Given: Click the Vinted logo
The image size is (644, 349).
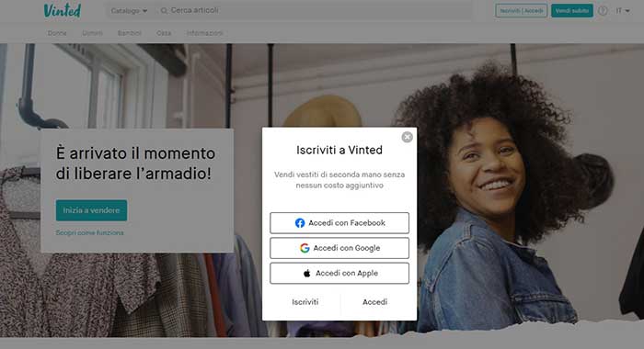Looking at the screenshot, I should coord(63,11).
